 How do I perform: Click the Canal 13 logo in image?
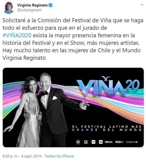(86, 142)
